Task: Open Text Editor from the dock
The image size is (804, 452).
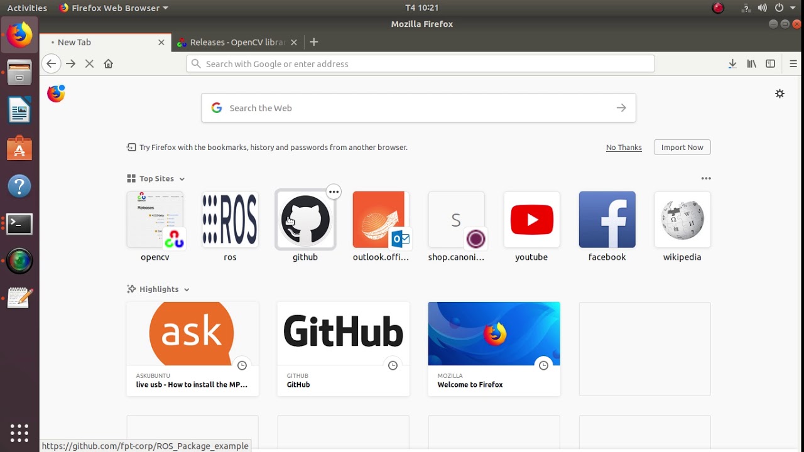Action: (19, 298)
